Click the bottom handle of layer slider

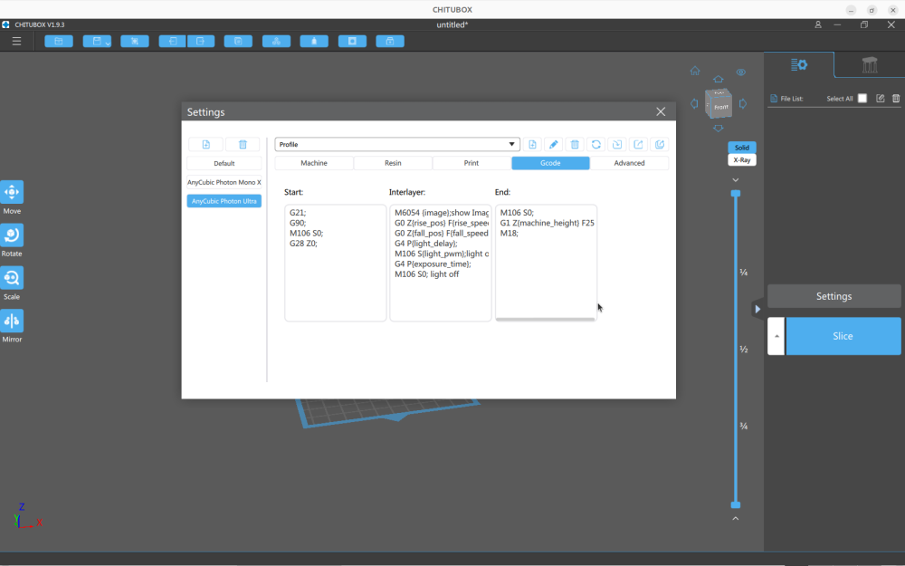(735, 504)
